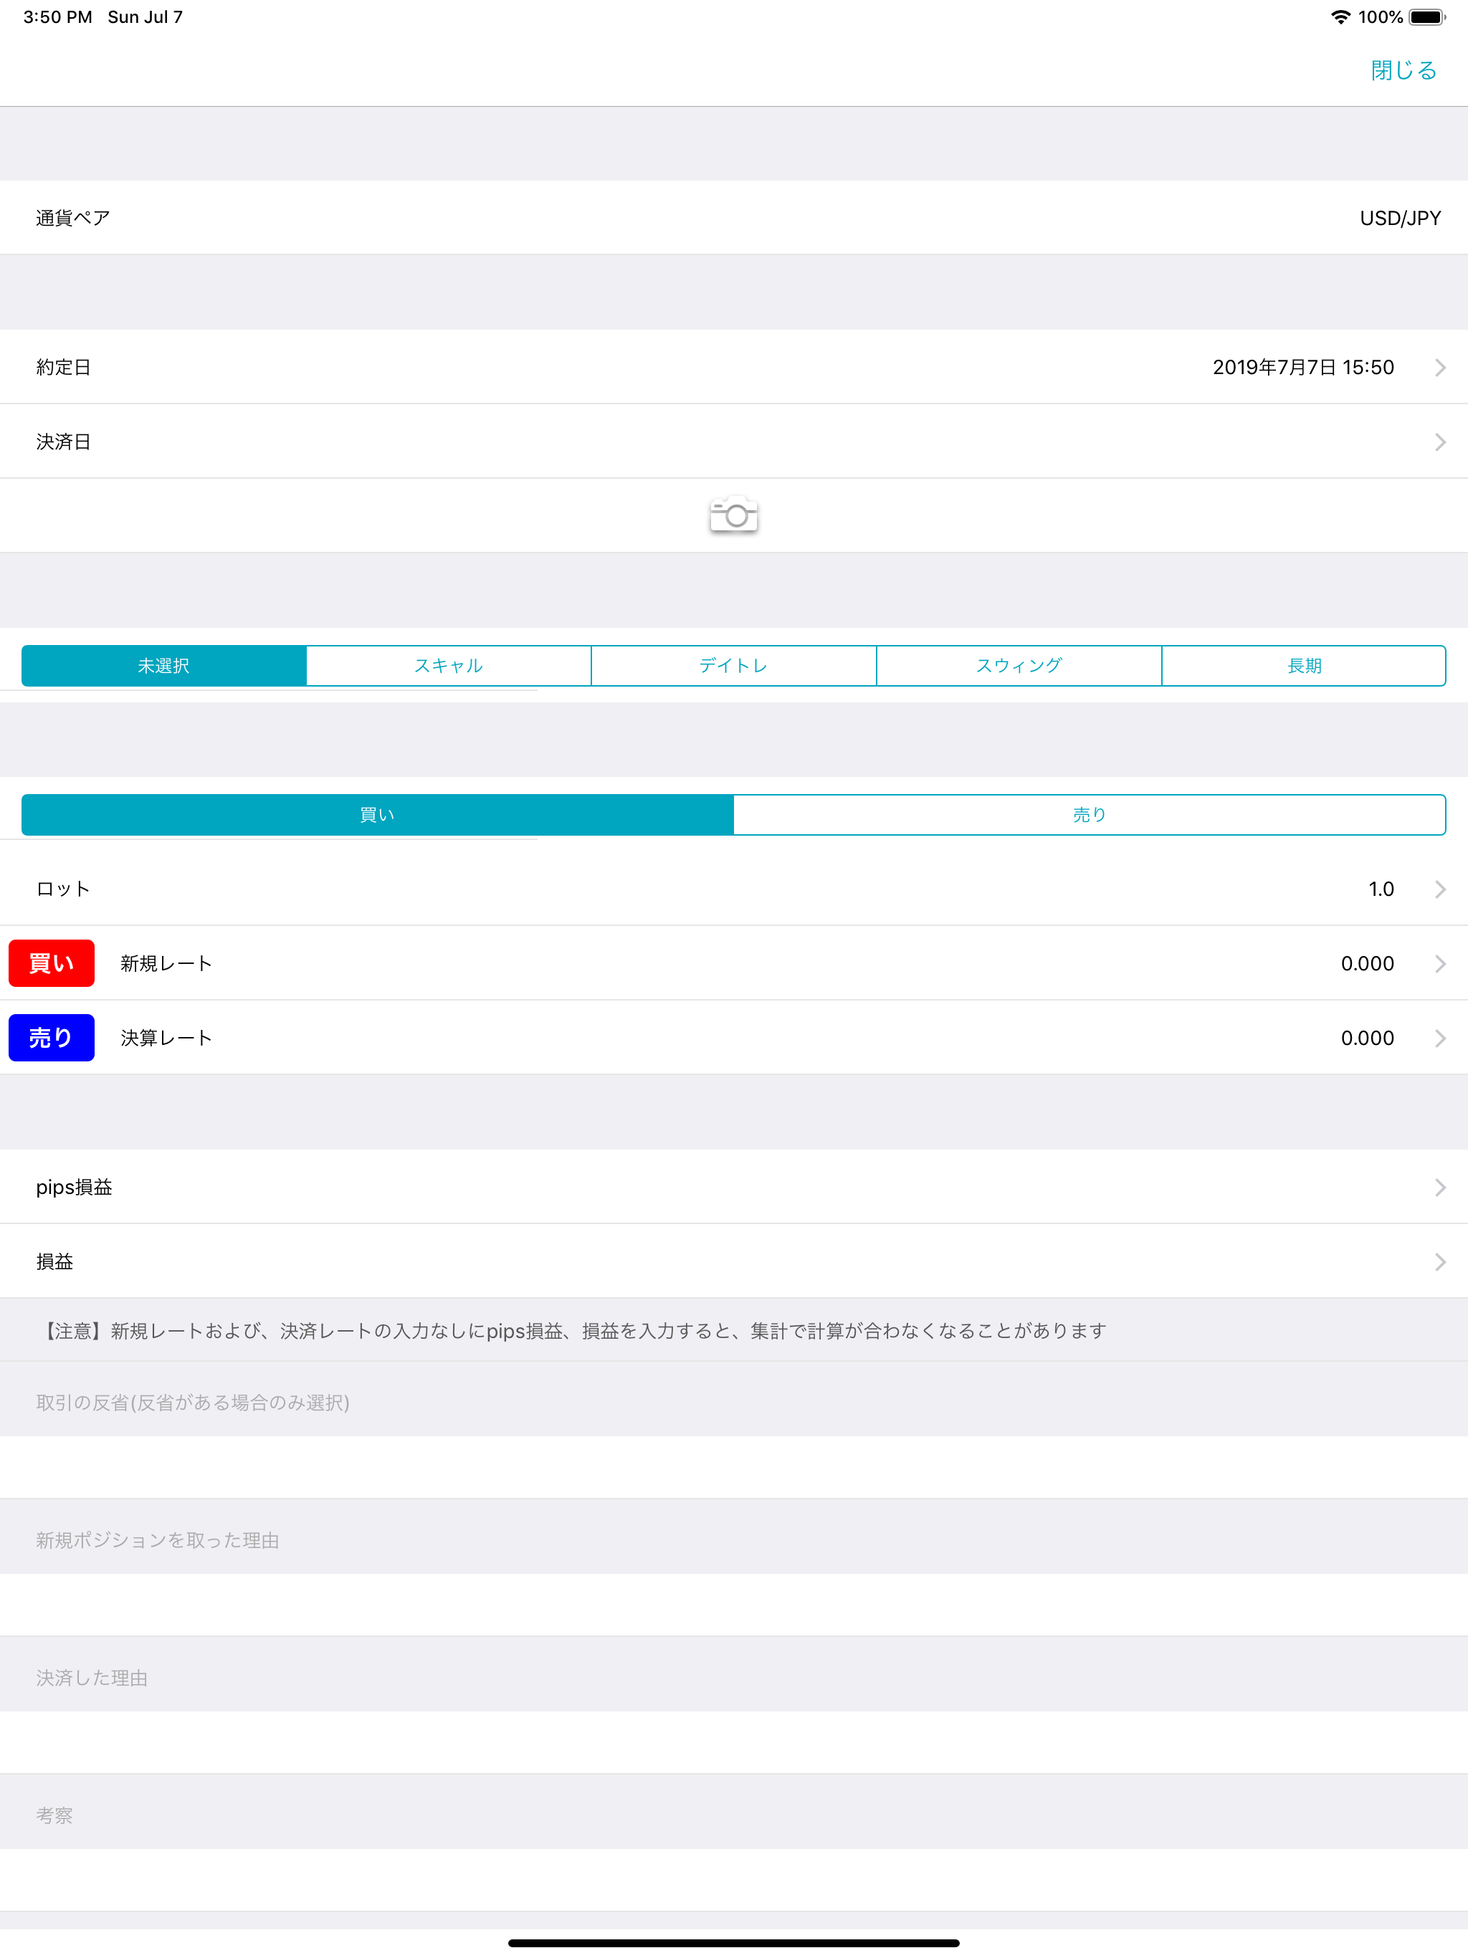The width and height of the screenshot is (1468, 1958).
Task: Open 決済日 date row chevron
Action: (x=1441, y=441)
